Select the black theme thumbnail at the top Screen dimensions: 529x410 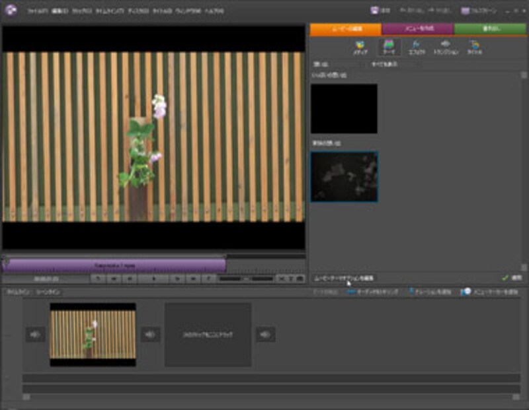click(344, 108)
